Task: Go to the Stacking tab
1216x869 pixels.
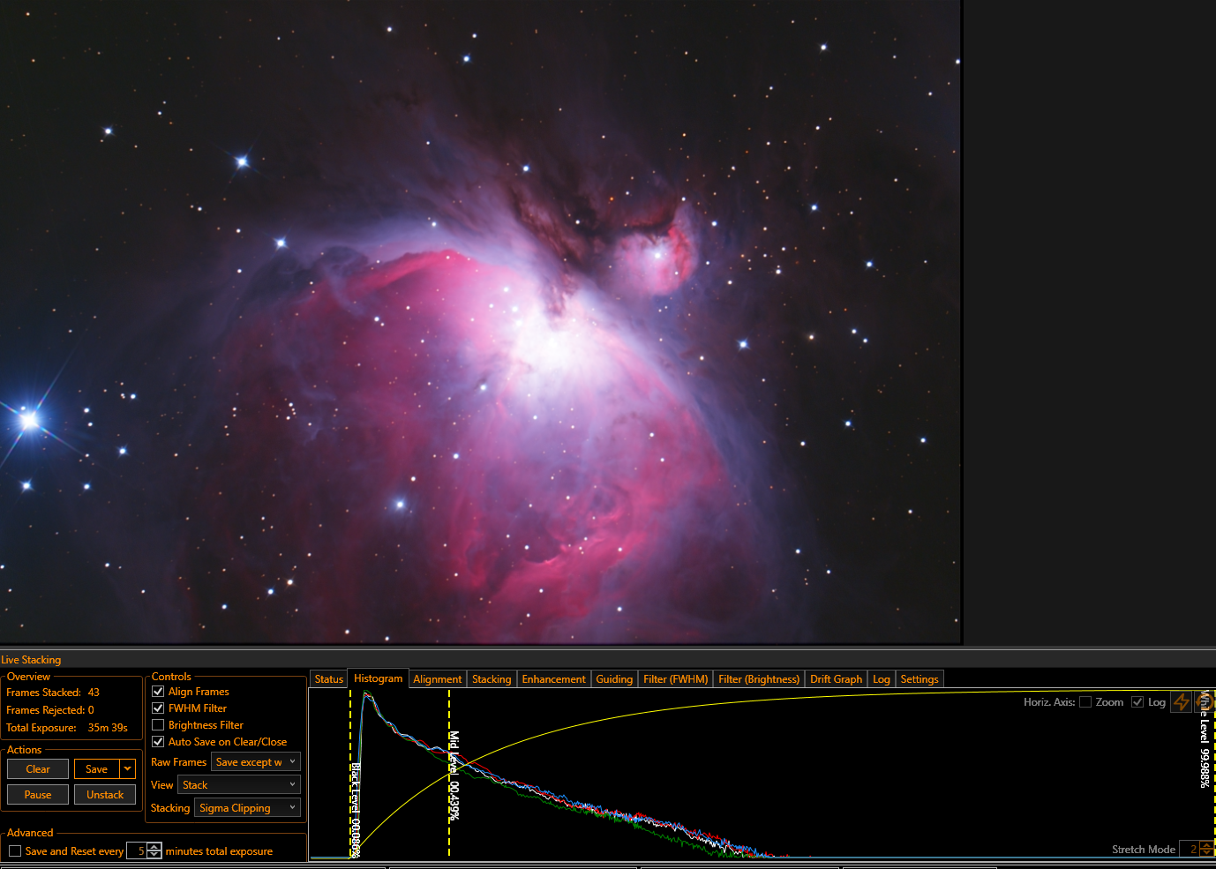Action: 492,679
